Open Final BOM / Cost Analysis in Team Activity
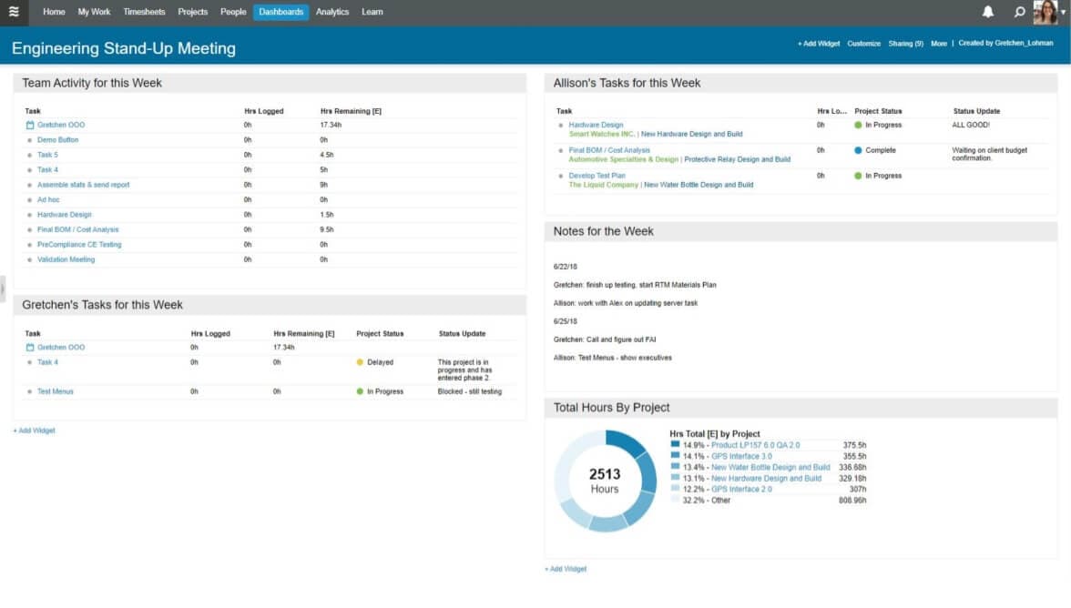 click(x=78, y=230)
